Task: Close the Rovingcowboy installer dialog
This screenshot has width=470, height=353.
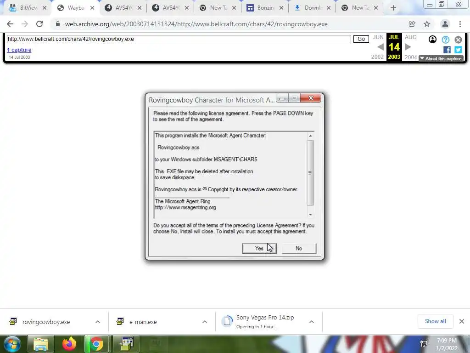Action: click(311, 98)
